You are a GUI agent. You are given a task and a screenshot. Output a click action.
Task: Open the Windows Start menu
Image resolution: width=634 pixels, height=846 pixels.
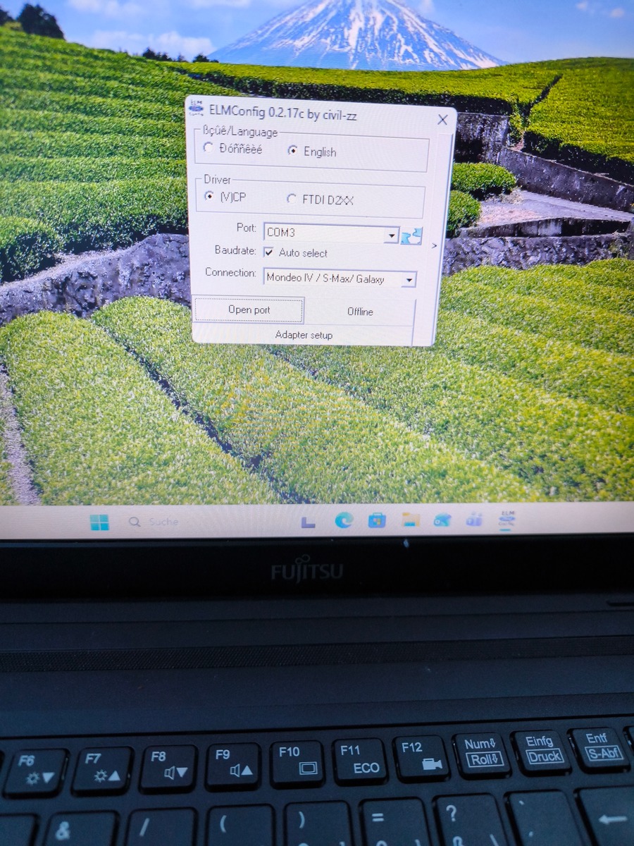[99, 522]
